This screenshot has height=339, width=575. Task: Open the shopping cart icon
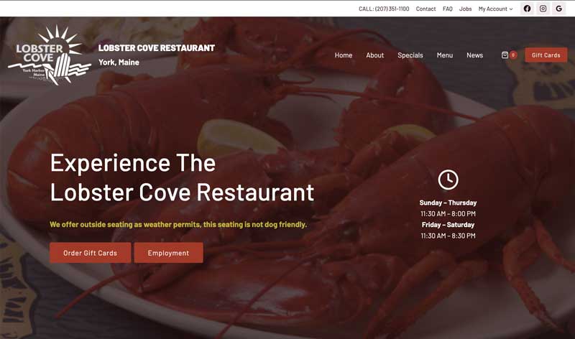point(505,55)
